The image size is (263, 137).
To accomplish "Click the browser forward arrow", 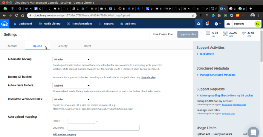I will pyautogui.click(x=10, y=16).
